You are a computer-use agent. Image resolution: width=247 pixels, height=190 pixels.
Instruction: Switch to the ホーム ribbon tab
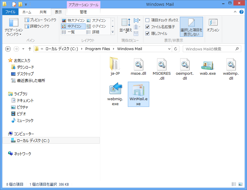[x=27, y=12]
